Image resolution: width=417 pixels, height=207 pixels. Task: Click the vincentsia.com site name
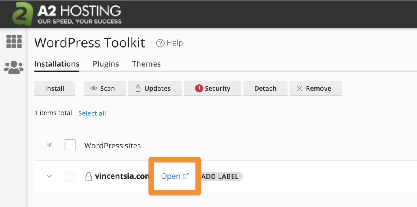121,176
